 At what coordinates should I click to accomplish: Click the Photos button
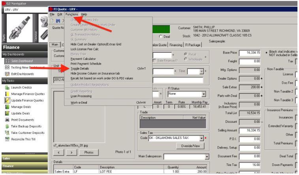89,152
